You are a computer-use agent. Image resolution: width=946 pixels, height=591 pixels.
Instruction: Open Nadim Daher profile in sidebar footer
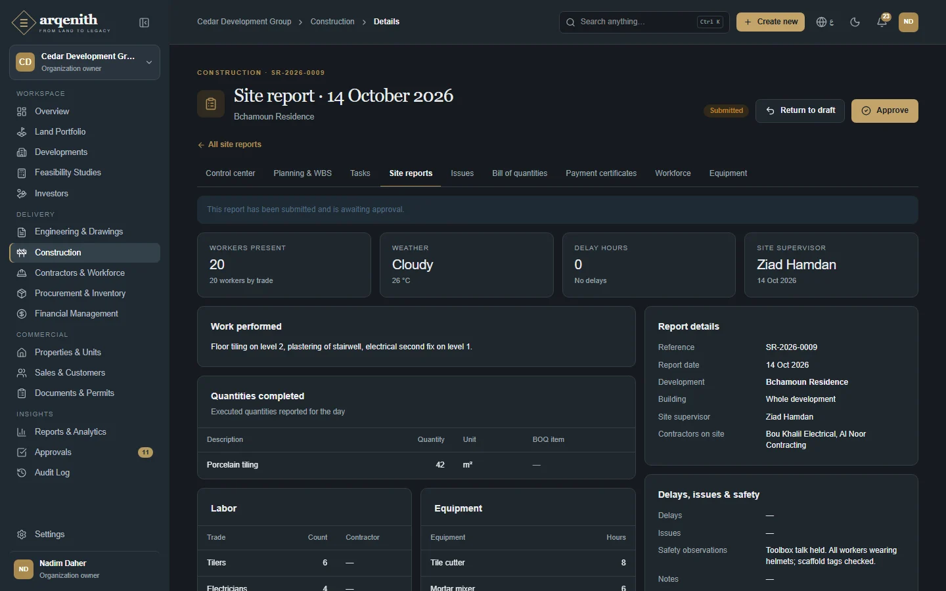coord(85,569)
